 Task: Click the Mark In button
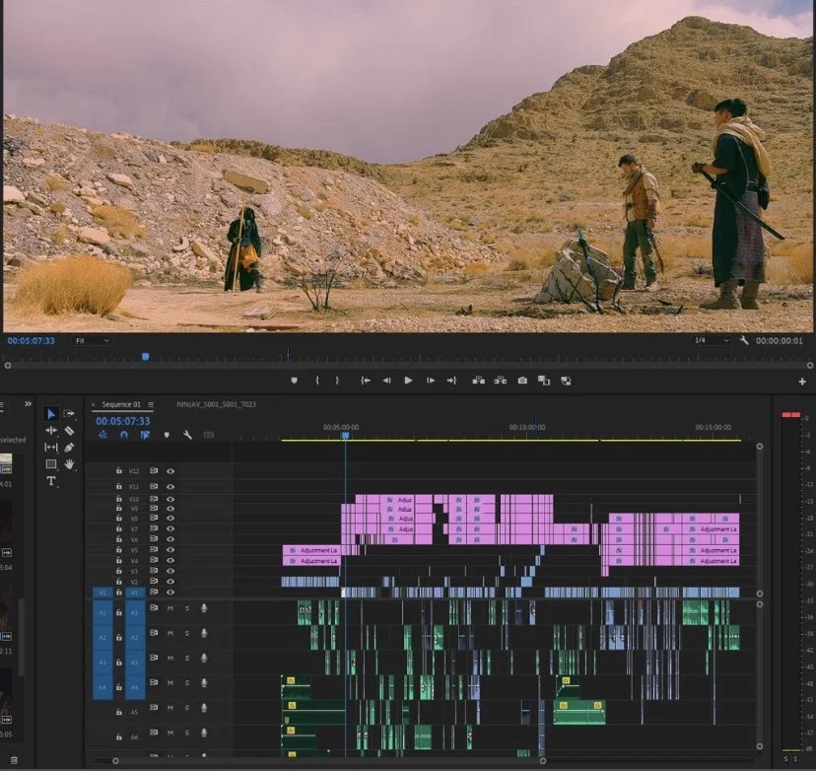click(x=317, y=381)
